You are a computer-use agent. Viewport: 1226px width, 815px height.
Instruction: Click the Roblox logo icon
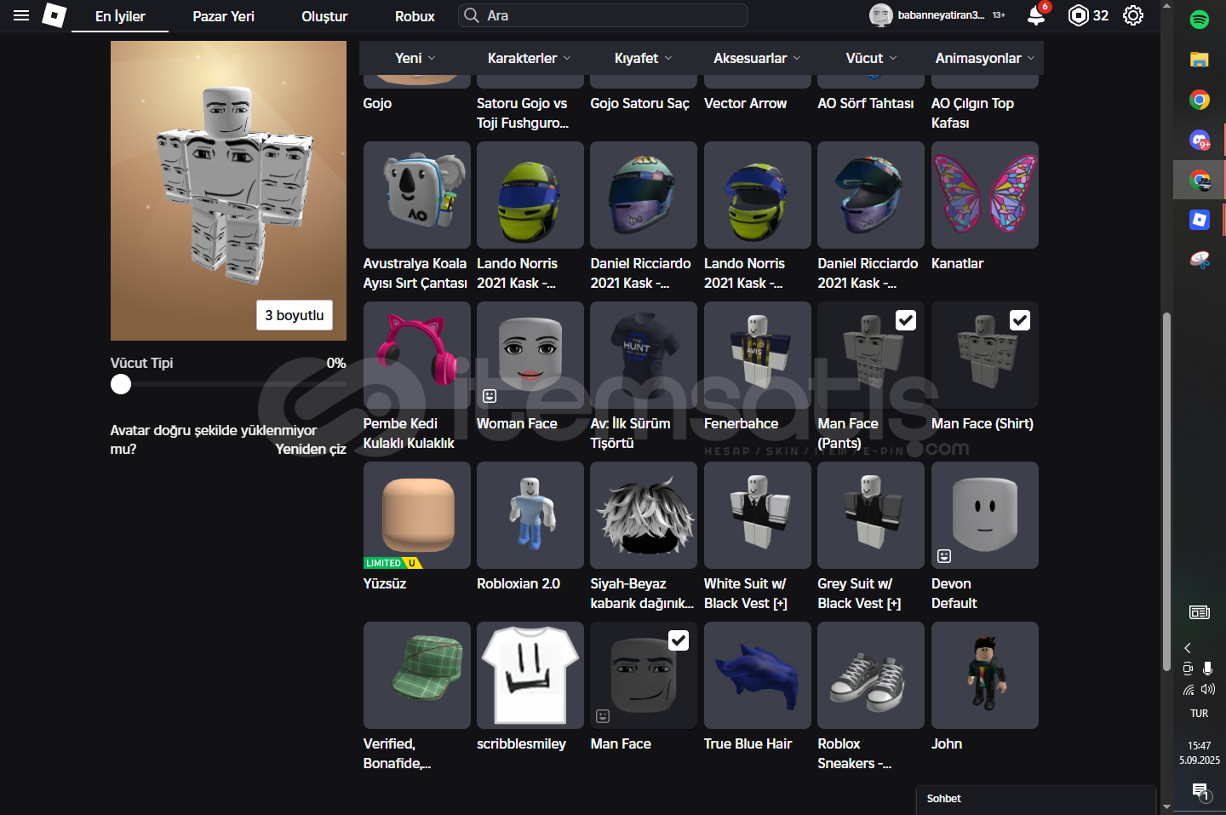point(54,15)
